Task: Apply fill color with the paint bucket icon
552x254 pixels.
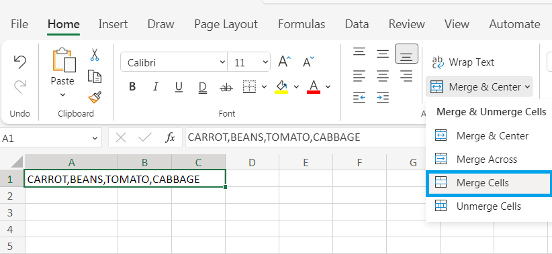Action: pyautogui.click(x=281, y=86)
